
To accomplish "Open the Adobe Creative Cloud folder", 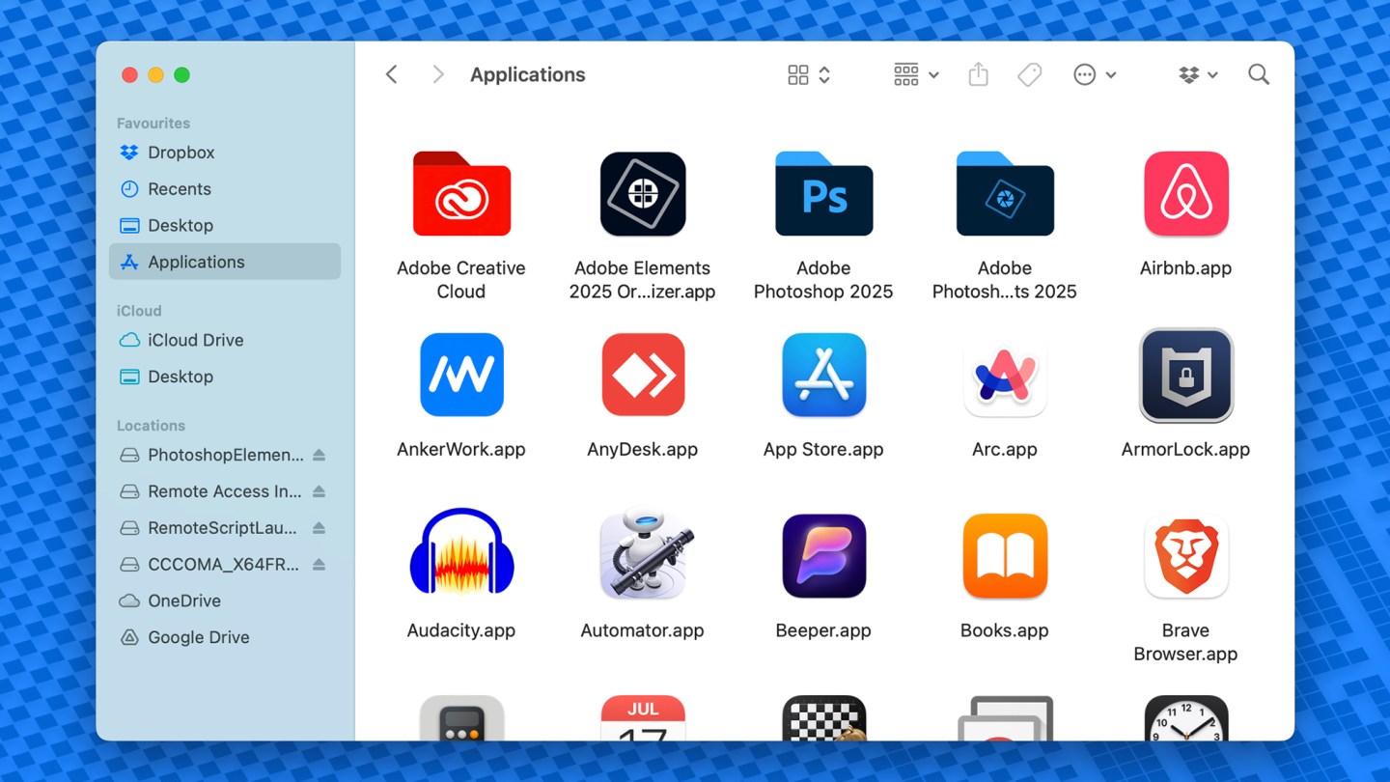I will coord(460,193).
